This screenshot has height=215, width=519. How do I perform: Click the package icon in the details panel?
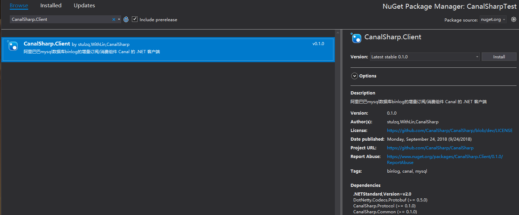[x=356, y=38]
